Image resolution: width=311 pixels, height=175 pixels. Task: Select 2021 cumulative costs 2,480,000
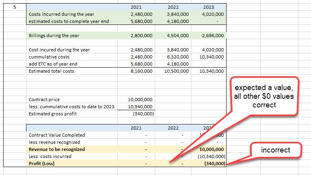click(141, 57)
